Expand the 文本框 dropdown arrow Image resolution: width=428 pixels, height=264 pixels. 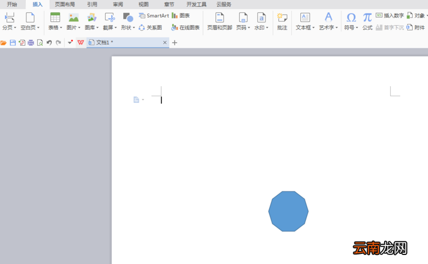313,28
